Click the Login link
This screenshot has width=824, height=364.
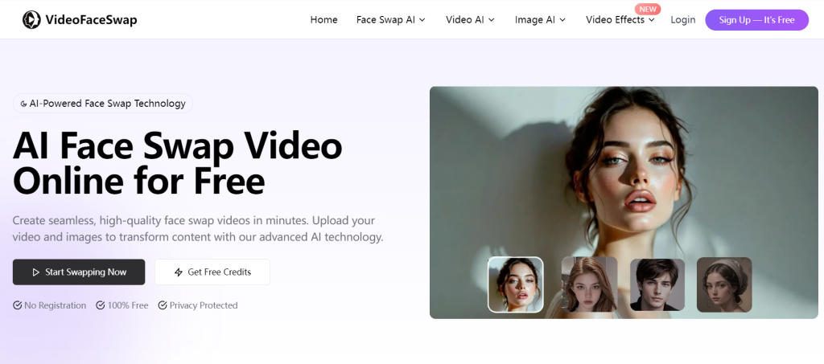tap(682, 20)
